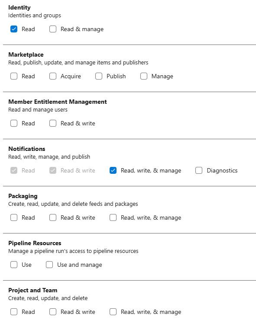
Task: Enable Project and Team Read & write
Action: tap(53, 312)
